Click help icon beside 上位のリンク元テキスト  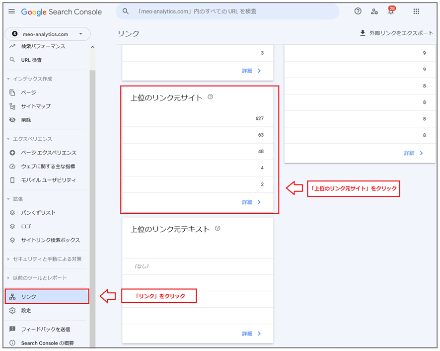(218, 228)
